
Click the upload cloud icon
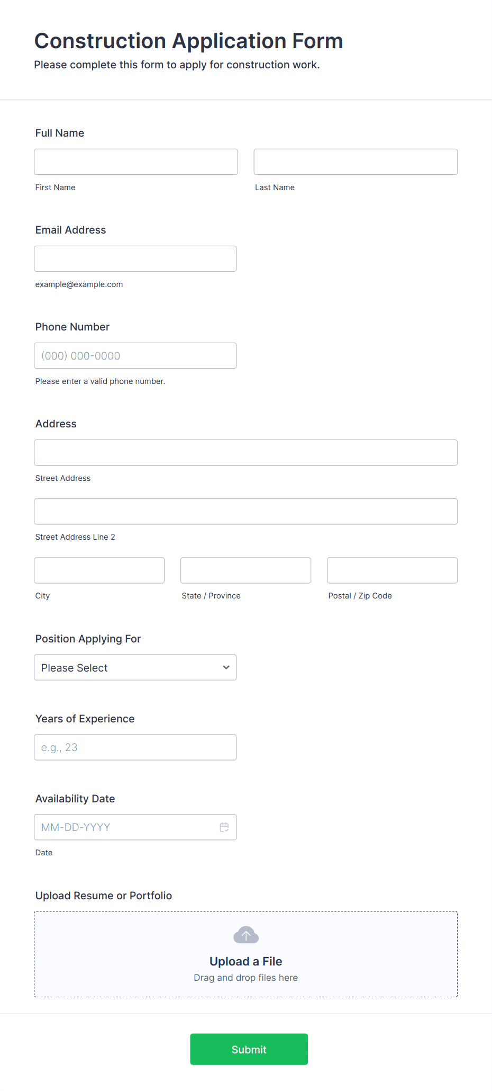245,935
